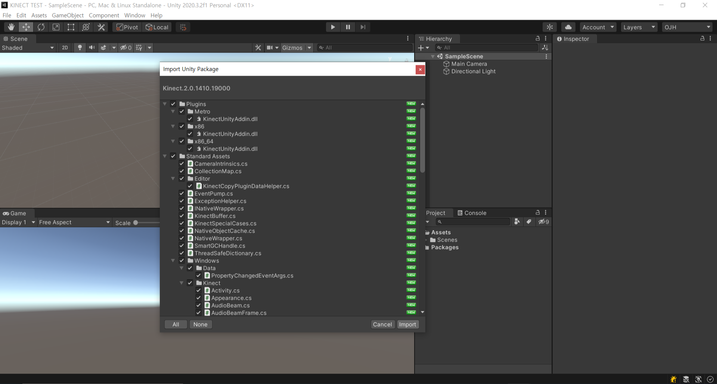Select the Rotate tool

(x=41, y=27)
